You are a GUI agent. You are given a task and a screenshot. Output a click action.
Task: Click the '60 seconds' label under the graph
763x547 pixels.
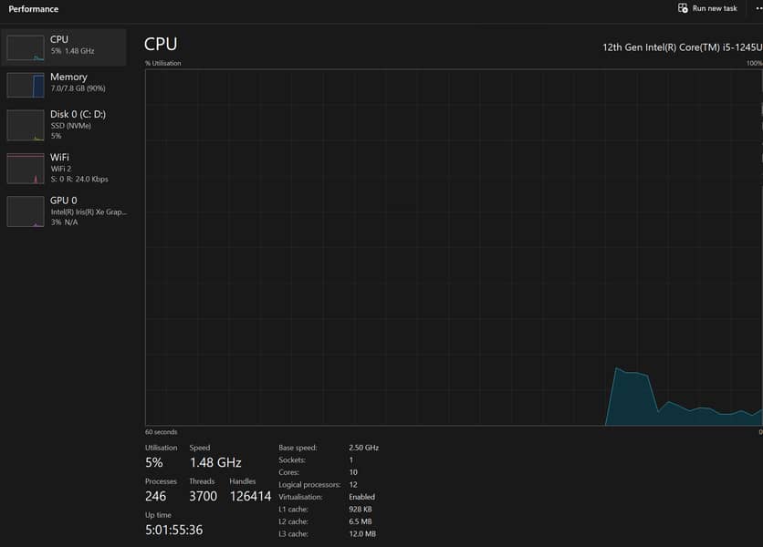pos(161,432)
